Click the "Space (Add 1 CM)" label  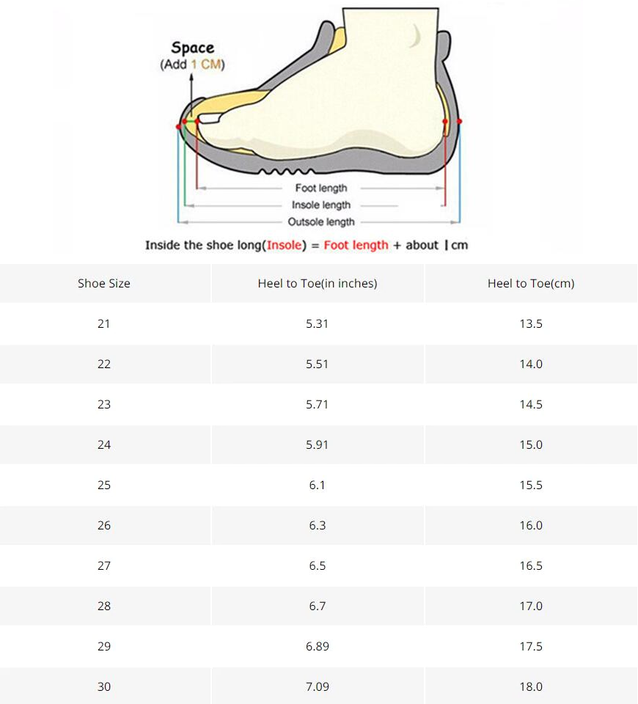(192, 56)
